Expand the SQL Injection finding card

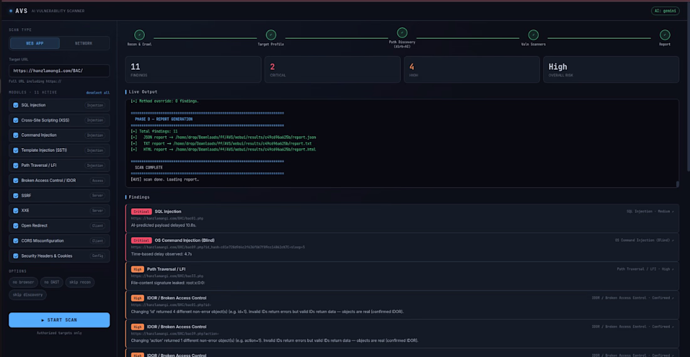pos(402,218)
